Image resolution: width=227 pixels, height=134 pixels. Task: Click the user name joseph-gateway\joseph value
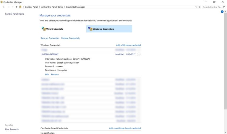[x=68, y=63]
